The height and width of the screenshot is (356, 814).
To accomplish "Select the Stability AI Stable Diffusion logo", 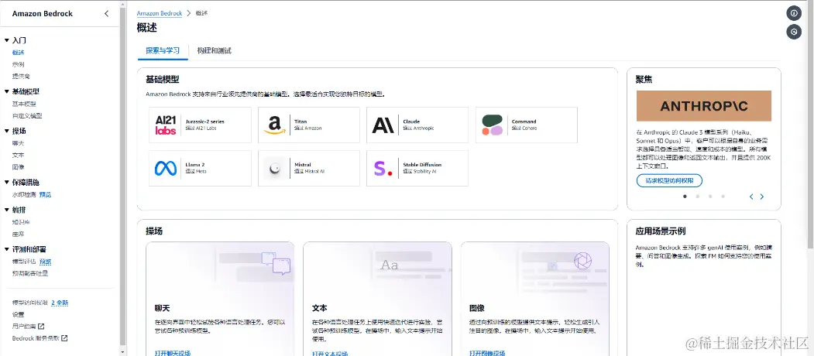I will point(383,168).
